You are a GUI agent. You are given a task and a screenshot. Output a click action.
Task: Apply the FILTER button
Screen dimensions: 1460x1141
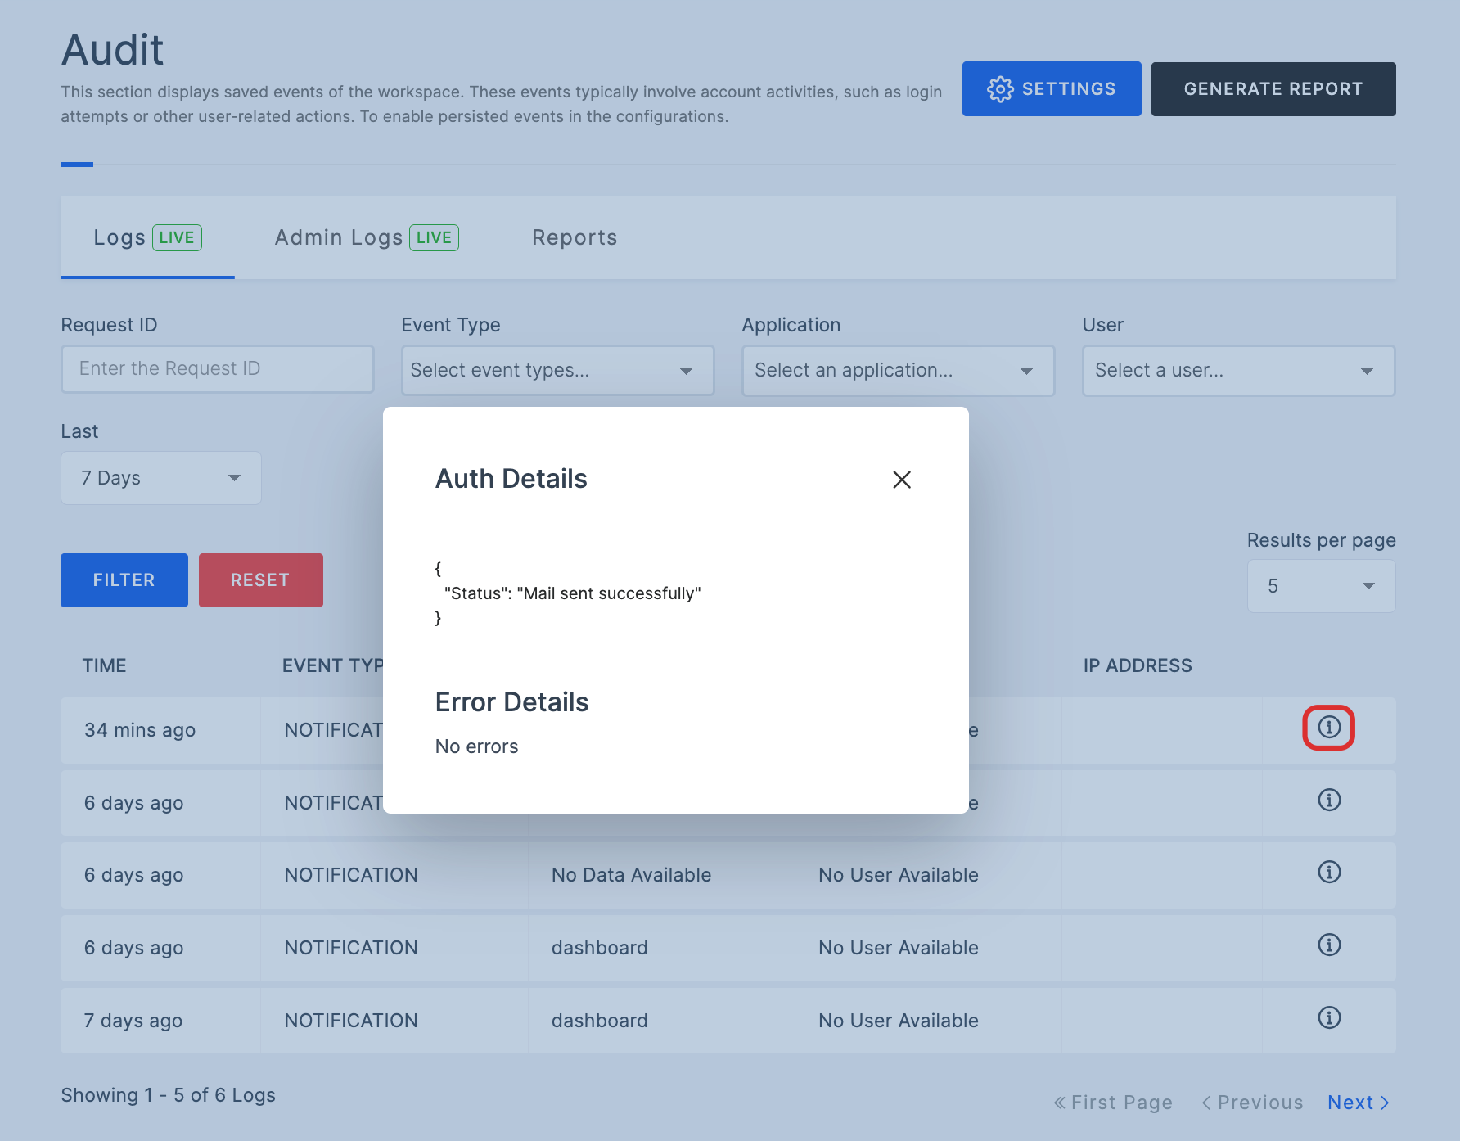click(x=124, y=580)
